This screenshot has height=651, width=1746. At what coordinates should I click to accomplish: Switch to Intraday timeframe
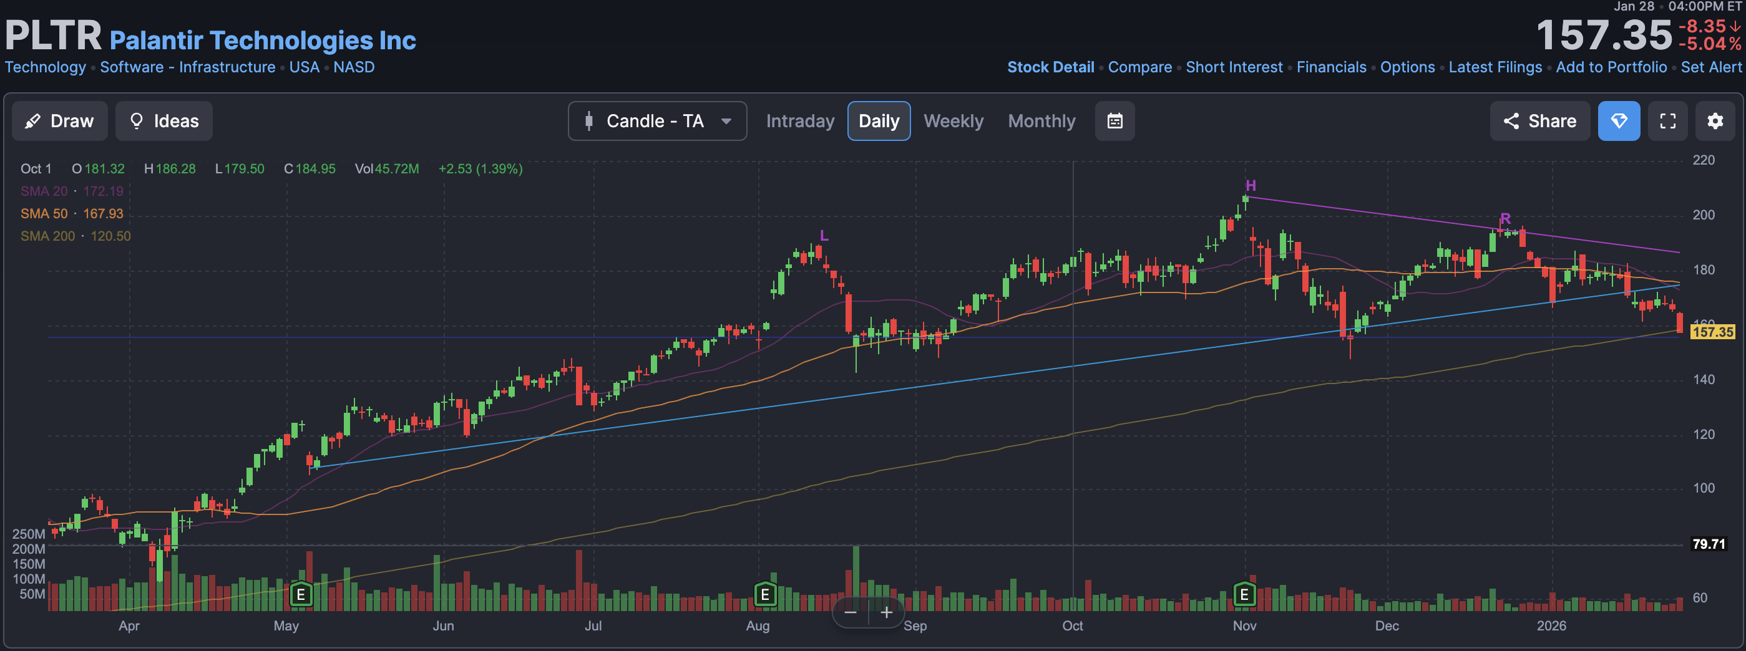click(800, 121)
